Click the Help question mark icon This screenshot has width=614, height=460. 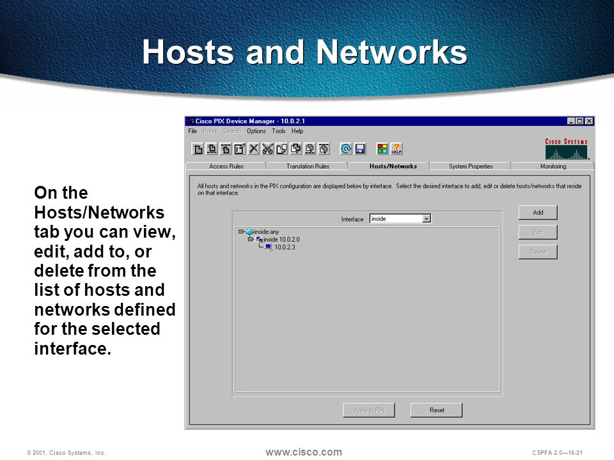(397, 149)
